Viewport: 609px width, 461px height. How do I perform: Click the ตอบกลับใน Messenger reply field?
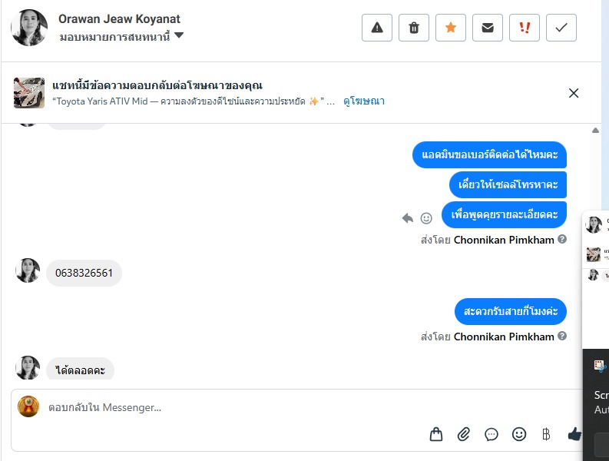[230, 407]
